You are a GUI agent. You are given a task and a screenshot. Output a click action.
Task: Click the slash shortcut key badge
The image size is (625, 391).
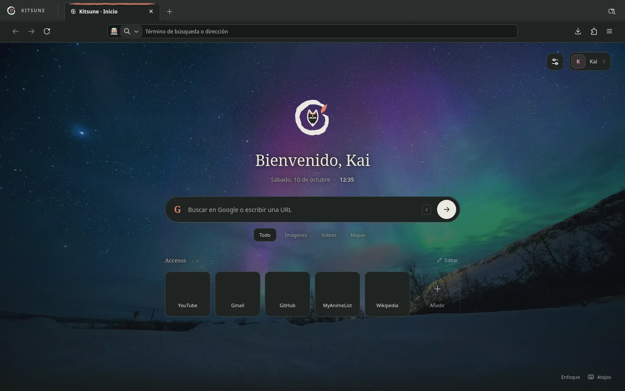click(x=427, y=210)
